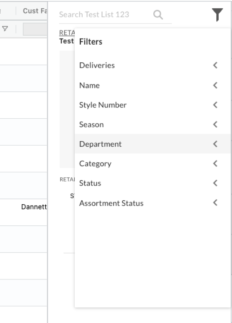Click the chevron beside Category

point(215,164)
